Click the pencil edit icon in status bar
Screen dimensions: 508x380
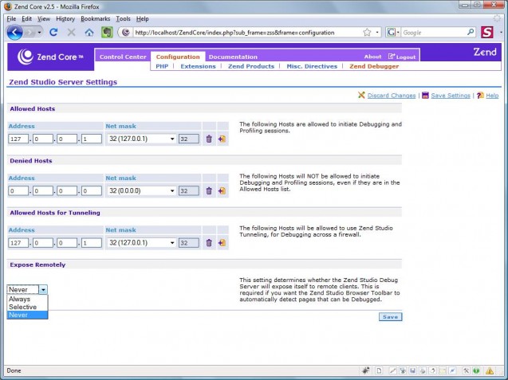[392, 370]
